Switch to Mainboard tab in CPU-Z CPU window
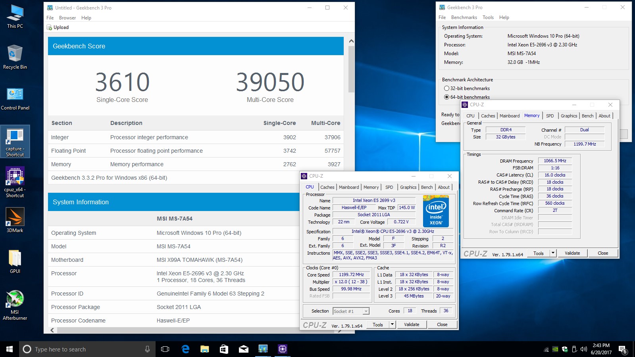The image size is (635, 357). [x=349, y=187]
